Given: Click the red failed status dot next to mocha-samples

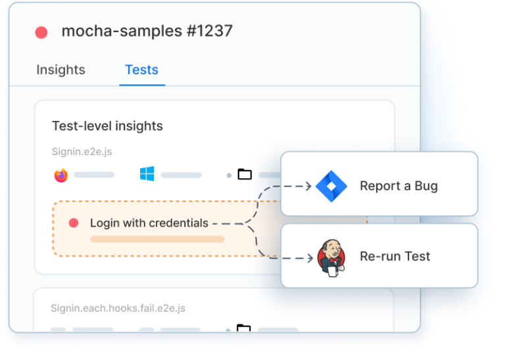Looking at the screenshot, I should [x=41, y=32].
